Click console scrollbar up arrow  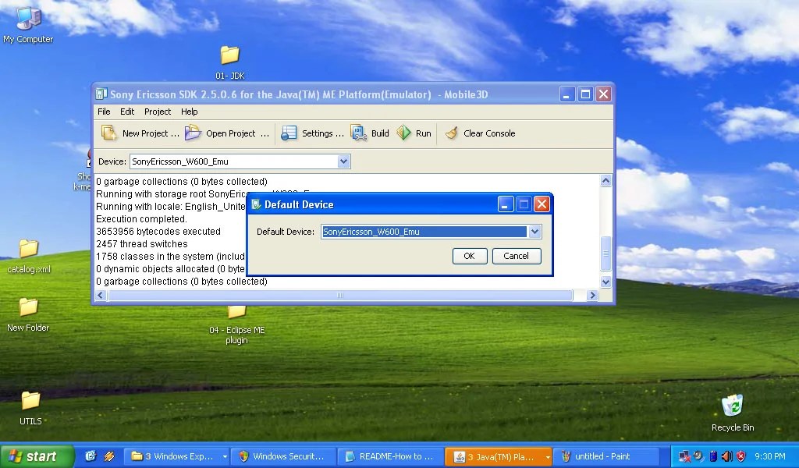pyautogui.click(x=605, y=180)
